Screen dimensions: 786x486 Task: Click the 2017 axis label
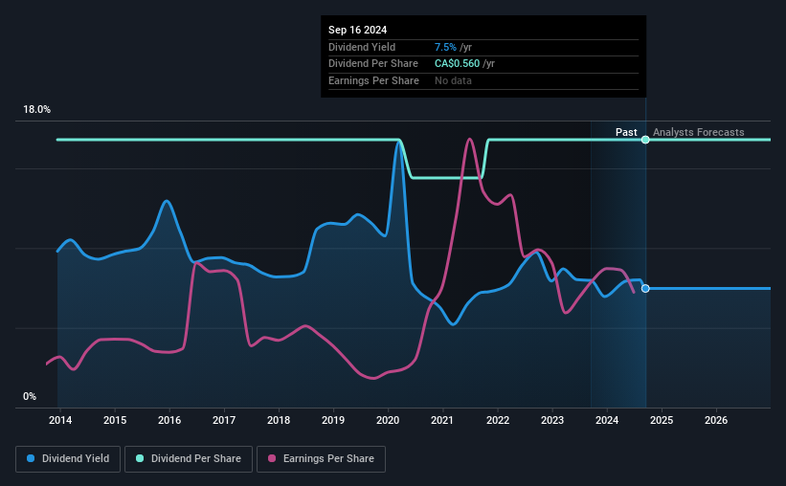[224, 420]
